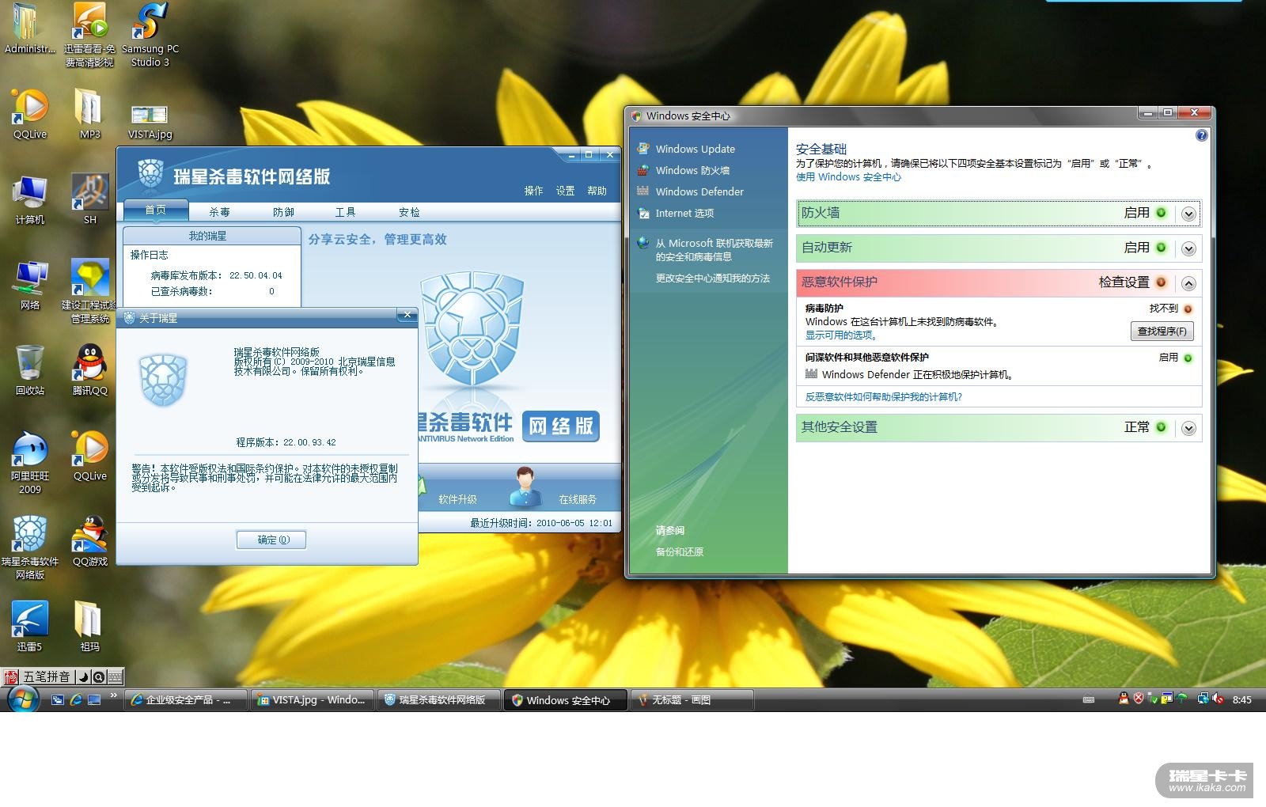The height and width of the screenshot is (807, 1266).
Task: Expand Quick Launch overflow chevron on taskbar
Action: (114, 696)
